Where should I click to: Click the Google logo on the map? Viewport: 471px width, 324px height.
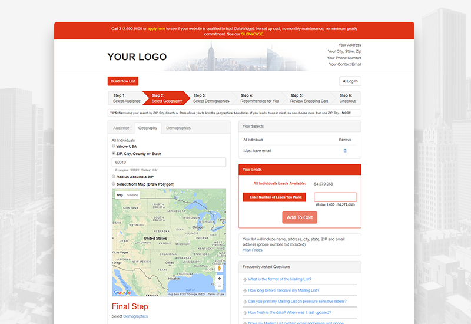tap(122, 292)
